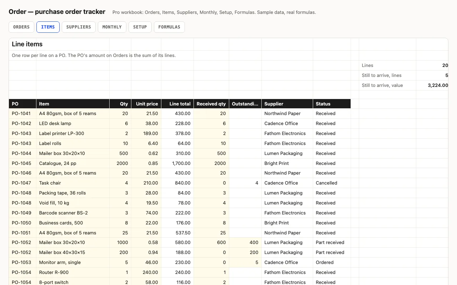Click the Line total column header
Viewport: 457px width, 285px height.
point(177,104)
